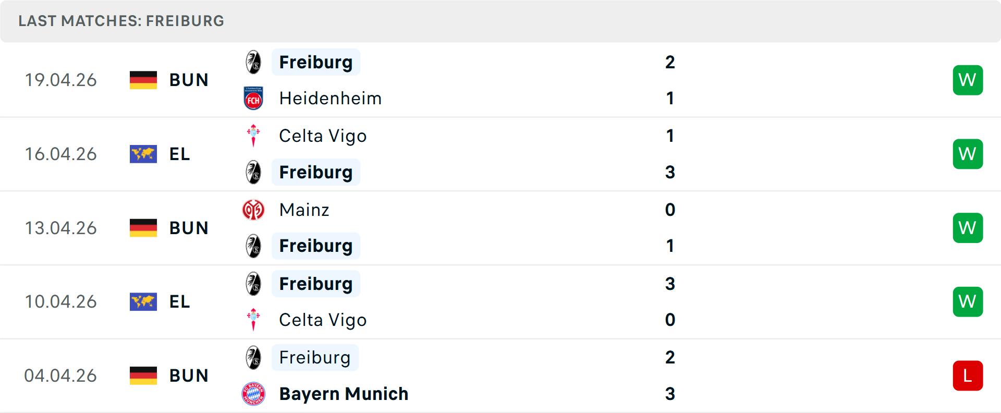The image size is (1001, 413).
Task: Click the 3-0 score of the 10.04.26 match
Action: tap(670, 301)
